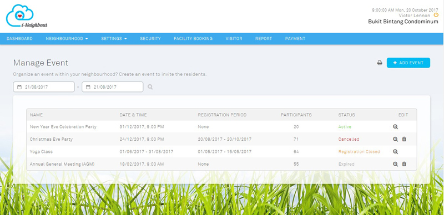Click registration period 01/05/2017 - 15/05/2017
Screen dimensions: 444x215
[x=225, y=152]
